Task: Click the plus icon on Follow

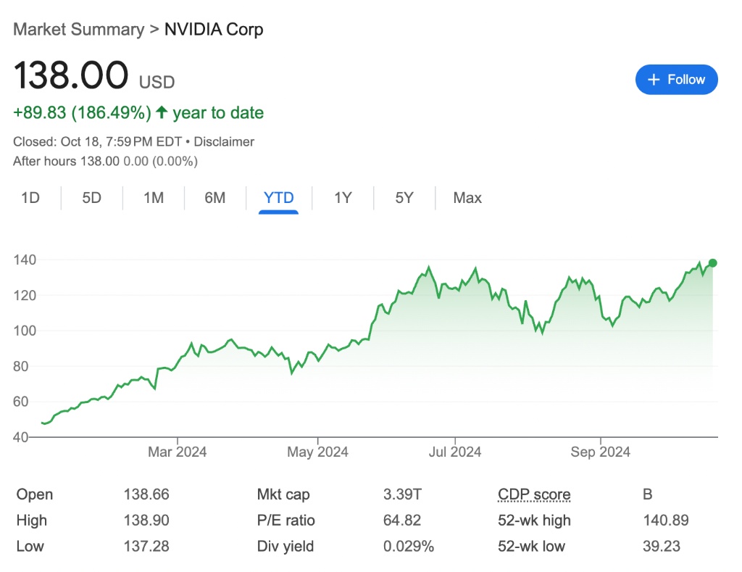Action: (654, 80)
